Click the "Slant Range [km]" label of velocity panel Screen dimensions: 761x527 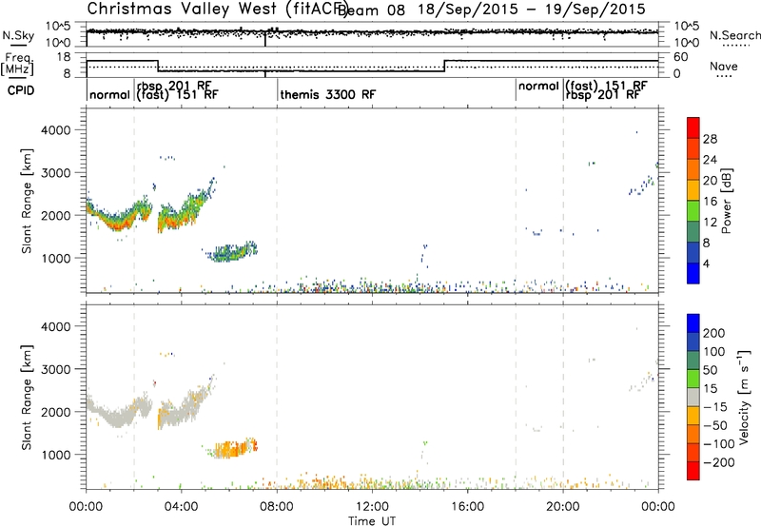coord(27,397)
